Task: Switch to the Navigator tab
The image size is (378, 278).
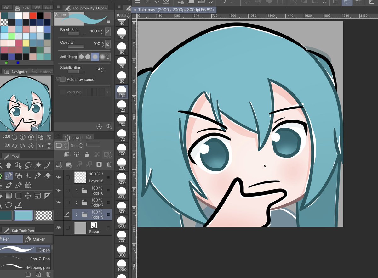Action: pos(16,72)
